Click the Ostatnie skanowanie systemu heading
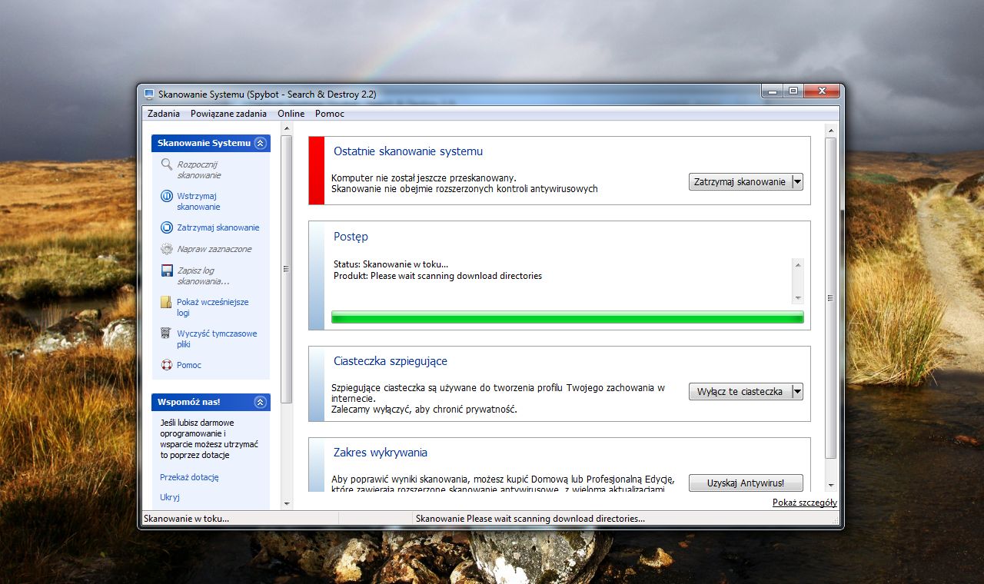Image resolution: width=984 pixels, height=584 pixels. point(408,151)
